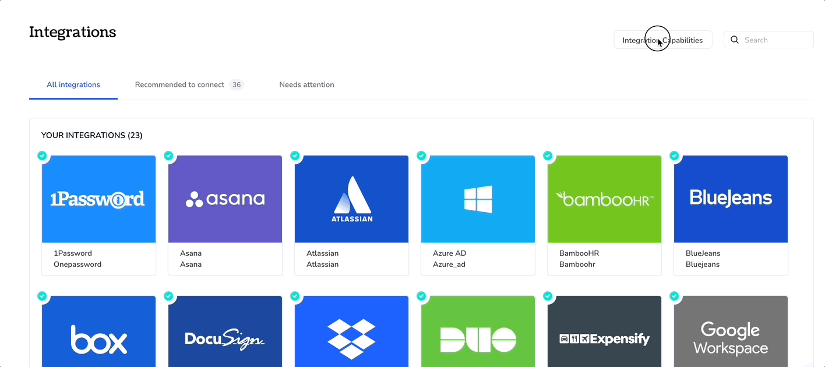Click the connected checkmark badge on Box
This screenshot has width=825, height=367.
pos(42,296)
